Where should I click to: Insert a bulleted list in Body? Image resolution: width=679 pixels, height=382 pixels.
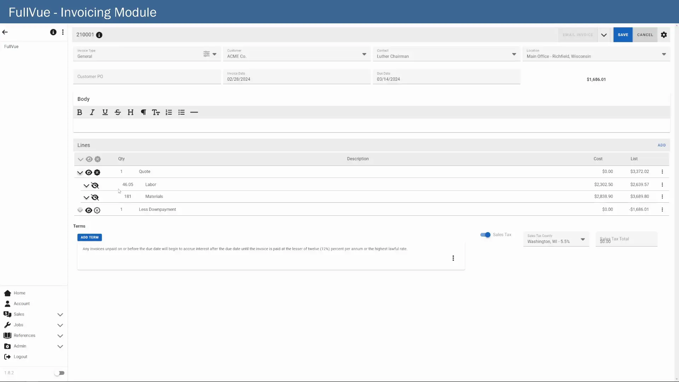[181, 112]
